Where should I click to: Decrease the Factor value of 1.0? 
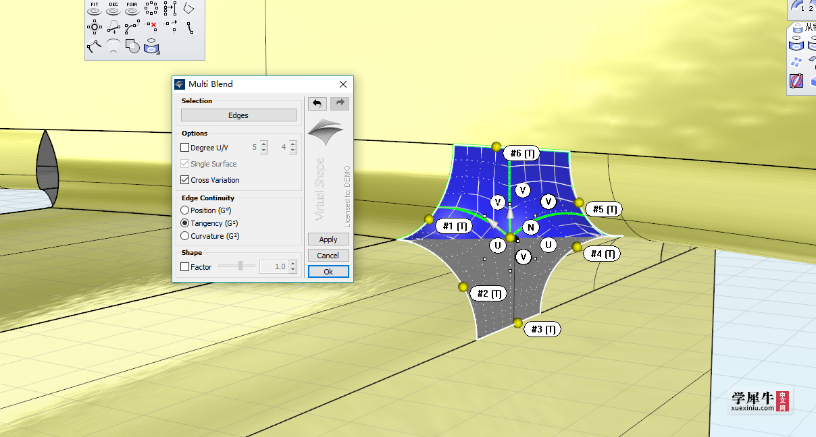[292, 270]
